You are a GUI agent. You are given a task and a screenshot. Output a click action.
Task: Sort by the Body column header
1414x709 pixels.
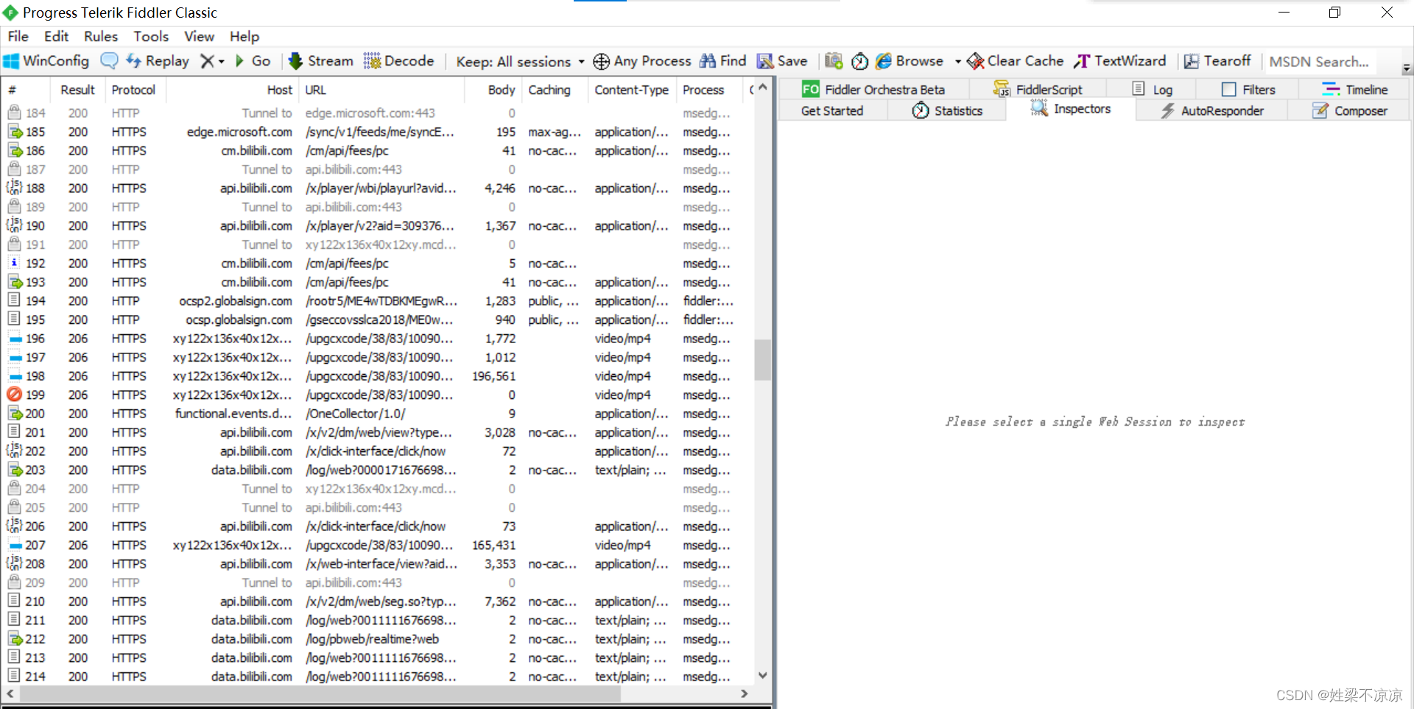(493, 90)
